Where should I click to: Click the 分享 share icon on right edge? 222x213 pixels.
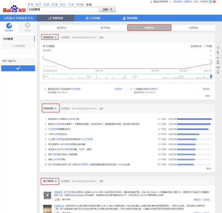[218, 48]
